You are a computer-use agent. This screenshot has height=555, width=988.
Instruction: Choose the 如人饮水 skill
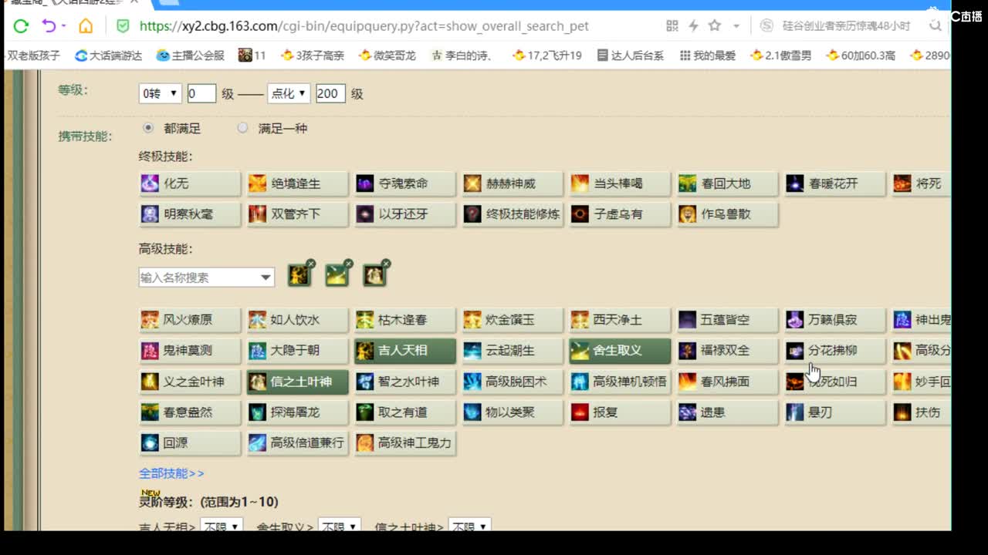click(297, 320)
